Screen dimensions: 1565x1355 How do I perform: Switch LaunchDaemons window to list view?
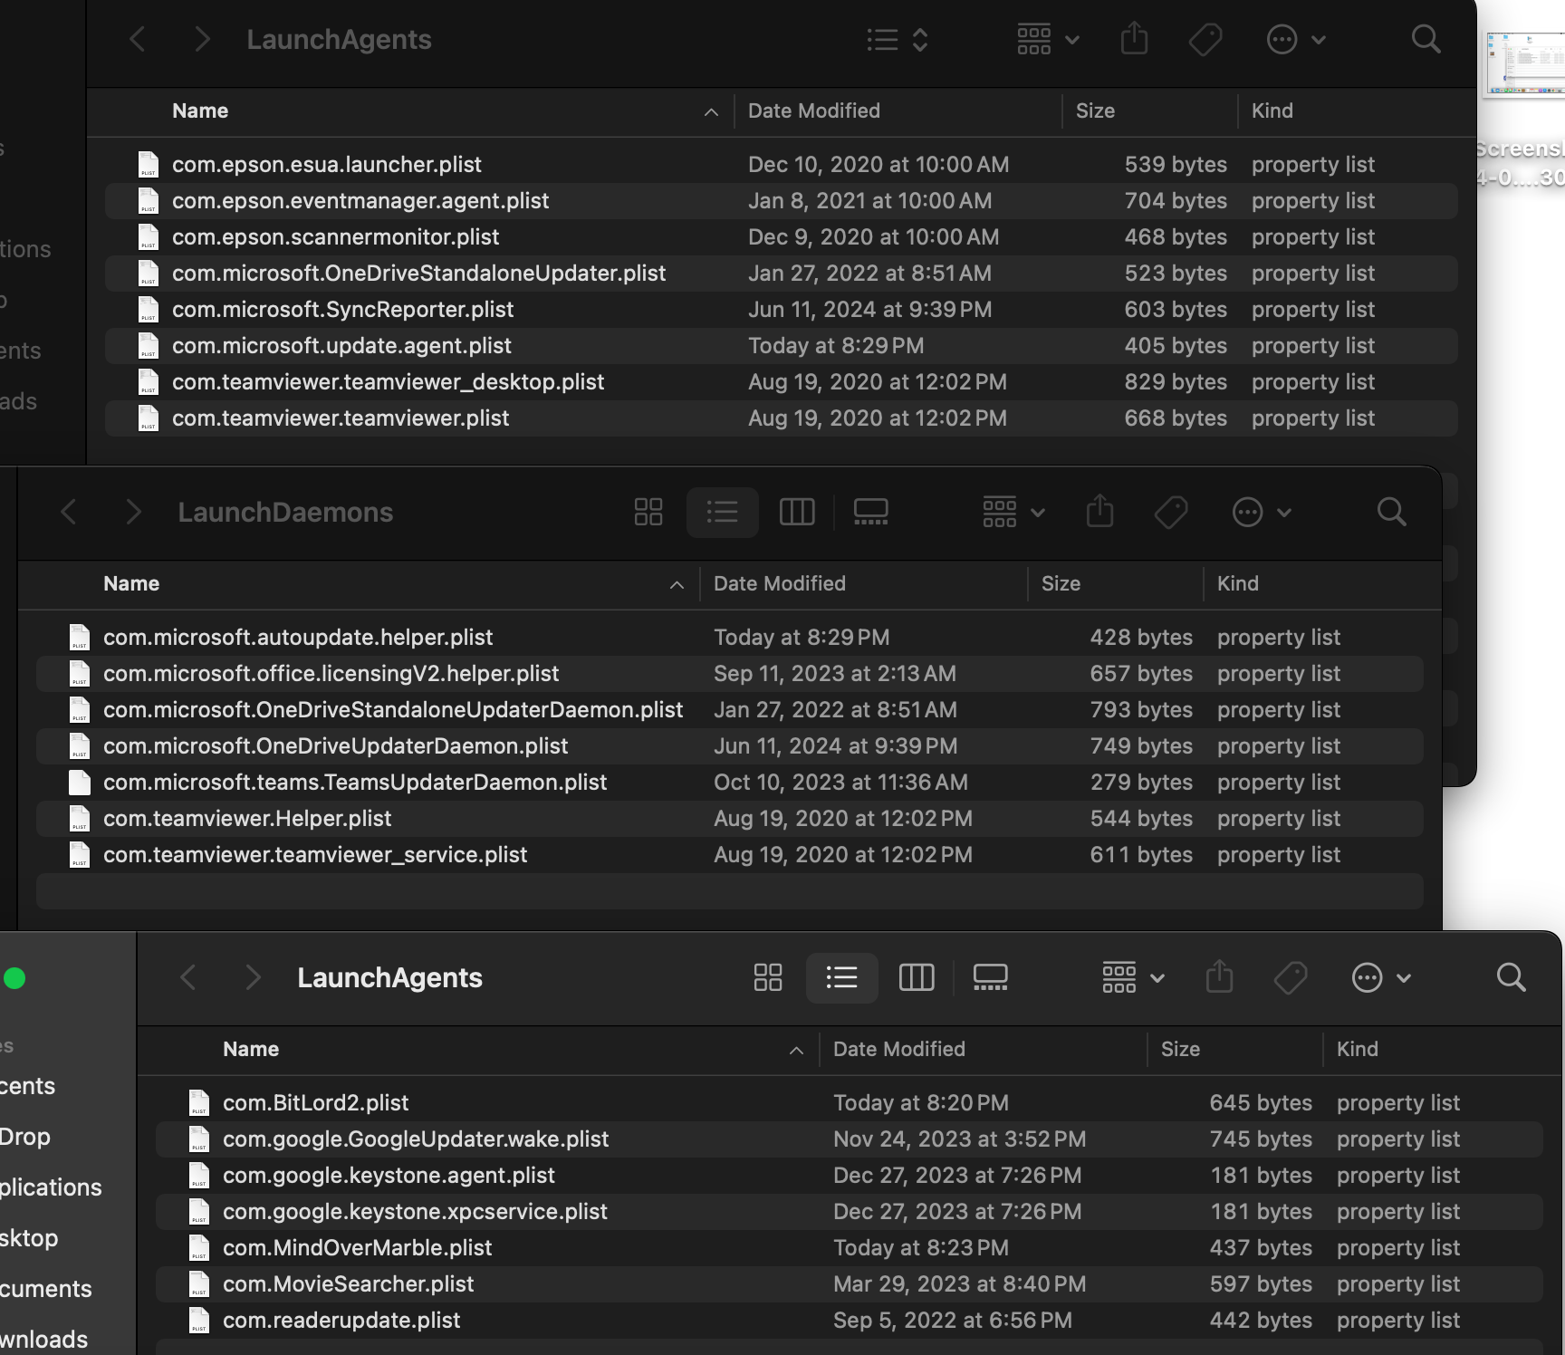(722, 512)
